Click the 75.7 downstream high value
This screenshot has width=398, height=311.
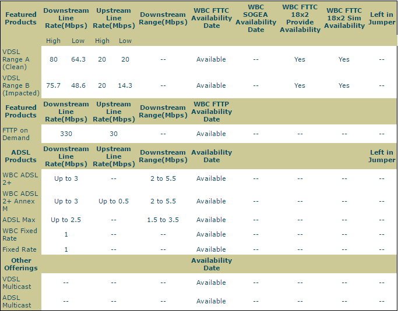pos(53,85)
